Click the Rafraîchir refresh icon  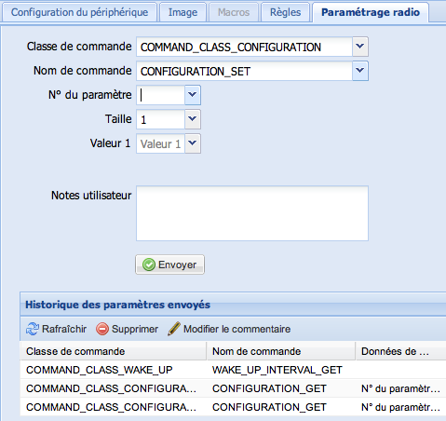click(33, 329)
